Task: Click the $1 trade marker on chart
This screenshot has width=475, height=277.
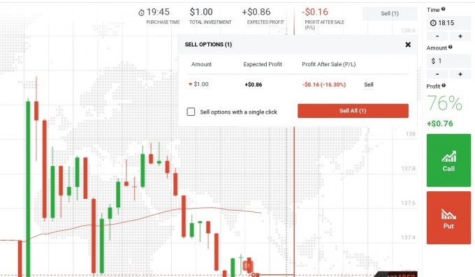Action: (247, 266)
